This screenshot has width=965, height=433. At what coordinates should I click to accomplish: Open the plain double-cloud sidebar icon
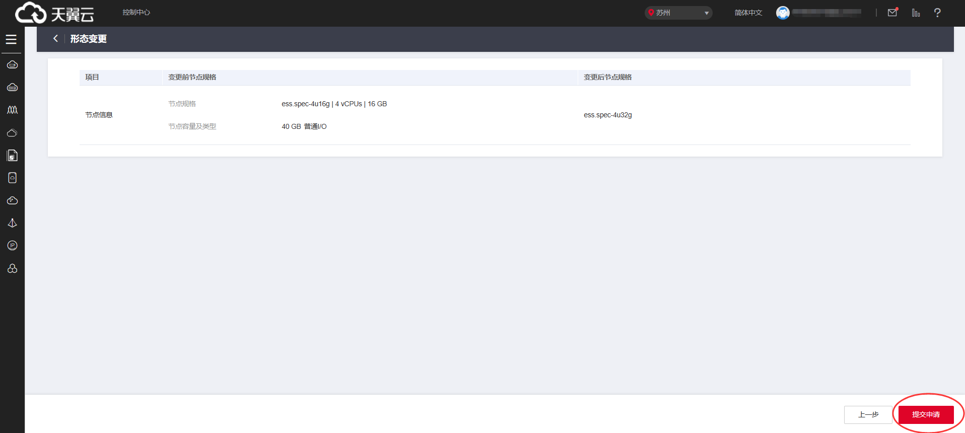tap(12, 133)
